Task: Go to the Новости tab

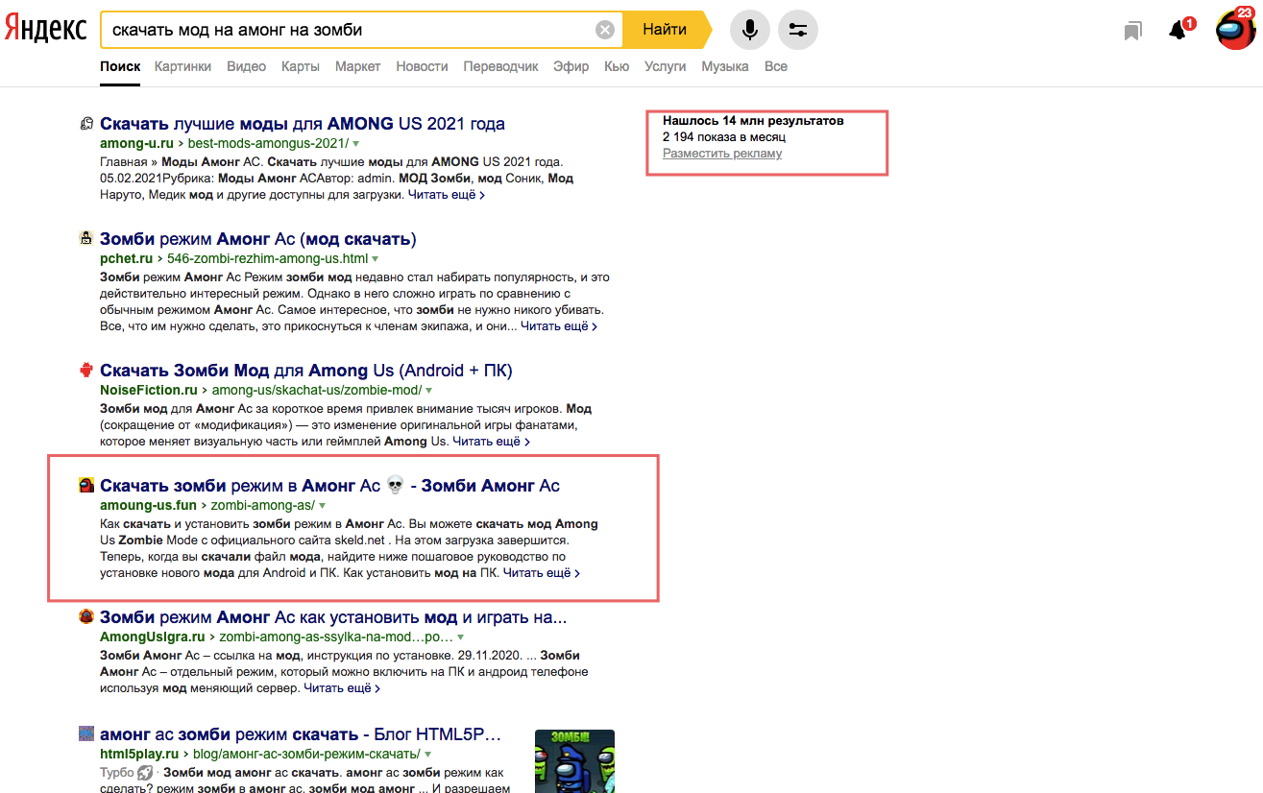Action: (423, 66)
